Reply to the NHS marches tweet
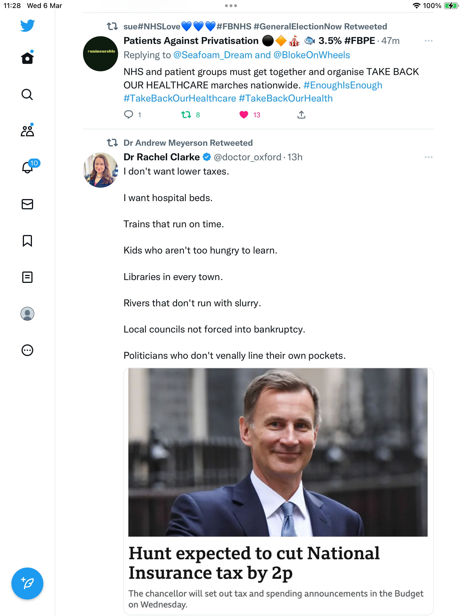The height and width of the screenshot is (616, 462). (x=129, y=115)
